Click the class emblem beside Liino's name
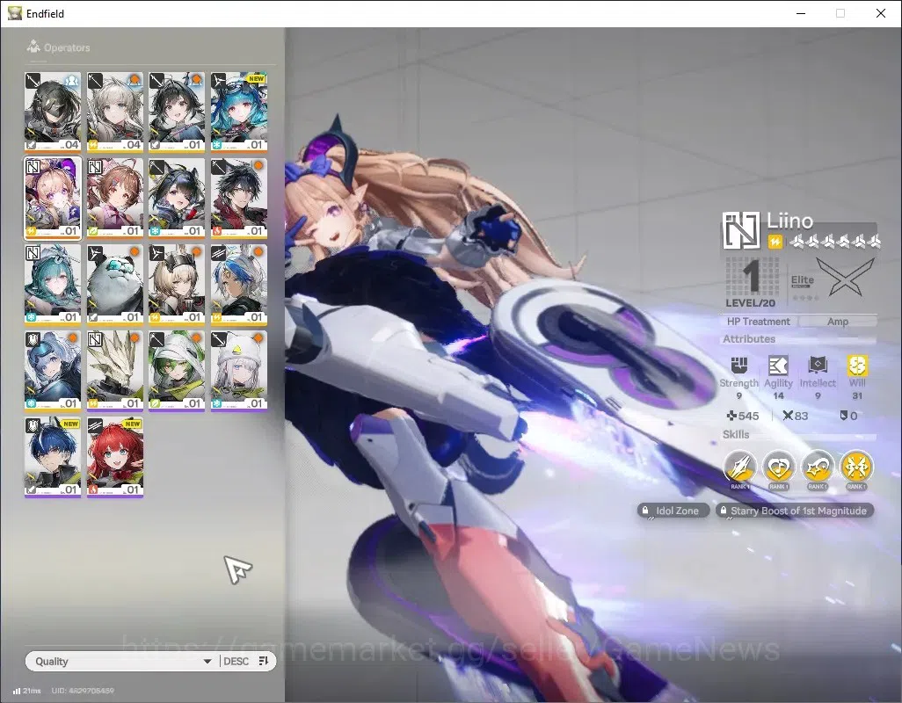 coord(741,230)
